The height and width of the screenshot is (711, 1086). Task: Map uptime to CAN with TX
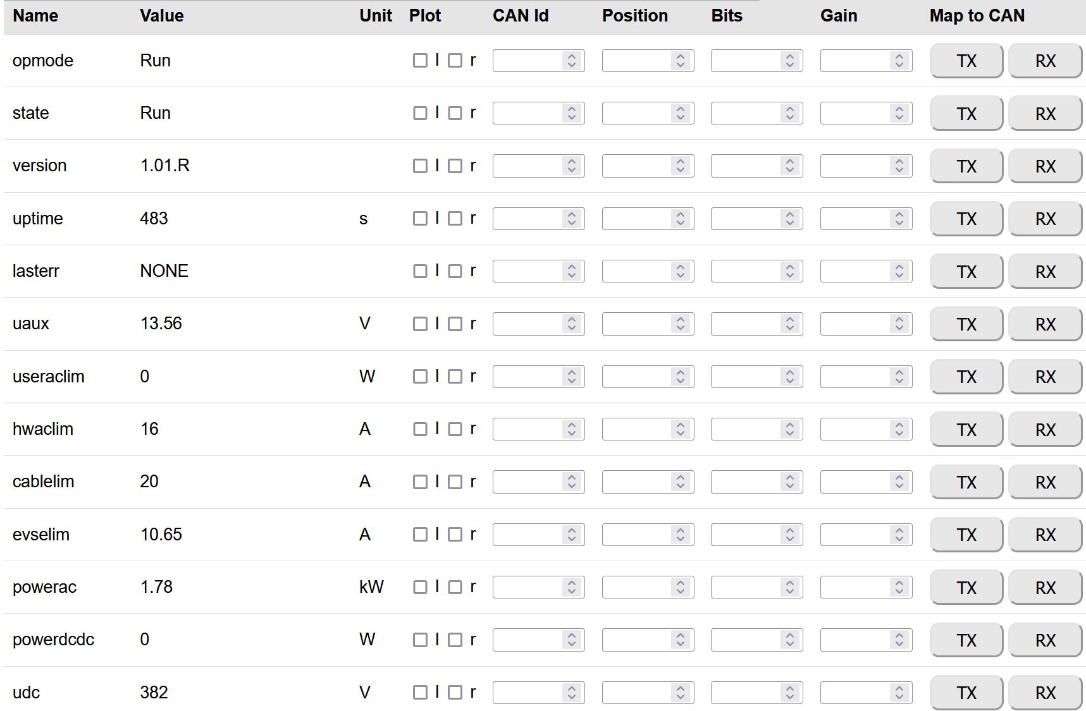[x=966, y=219]
